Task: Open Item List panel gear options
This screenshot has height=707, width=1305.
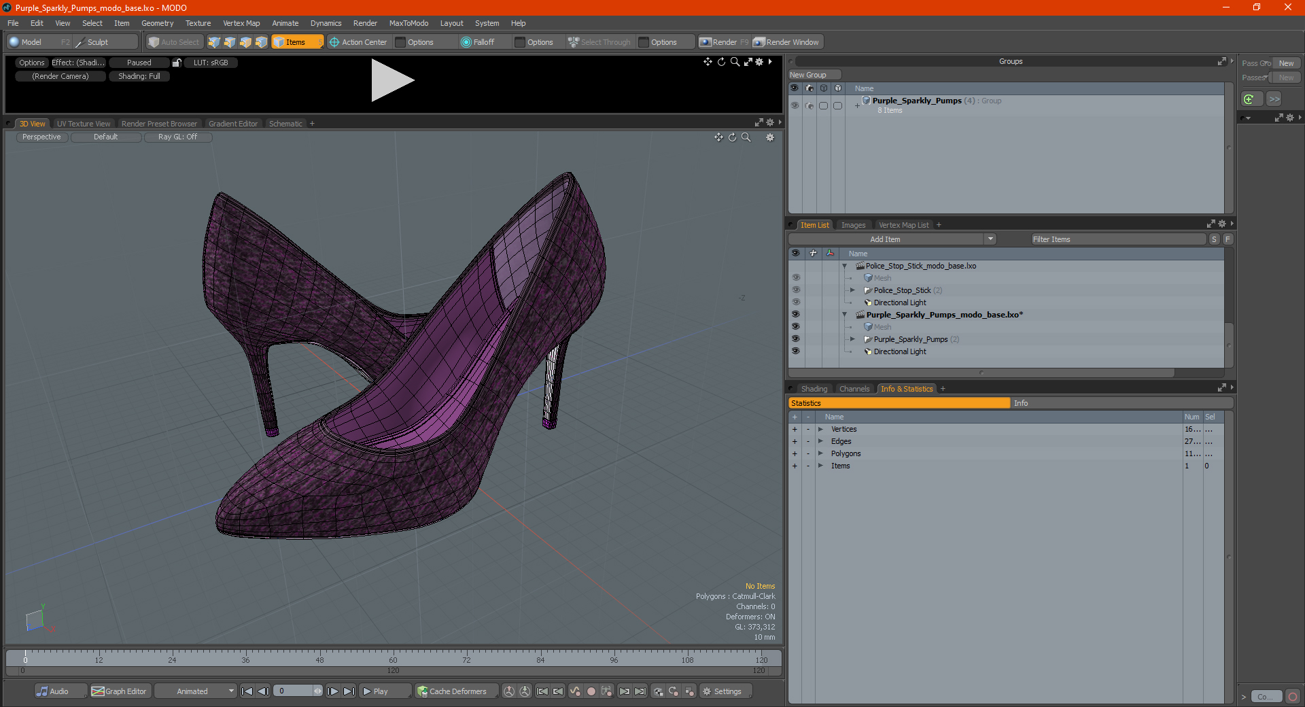Action: coord(1221,224)
